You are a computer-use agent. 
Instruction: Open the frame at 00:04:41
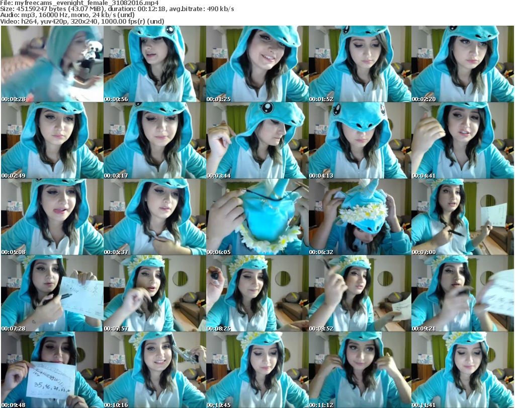[x=463, y=140]
